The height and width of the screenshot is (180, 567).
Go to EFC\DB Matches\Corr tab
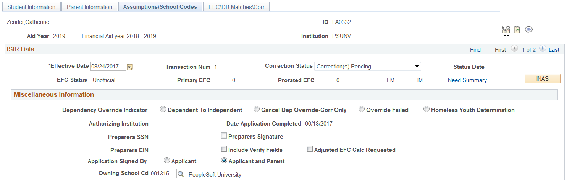coord(236,7)
